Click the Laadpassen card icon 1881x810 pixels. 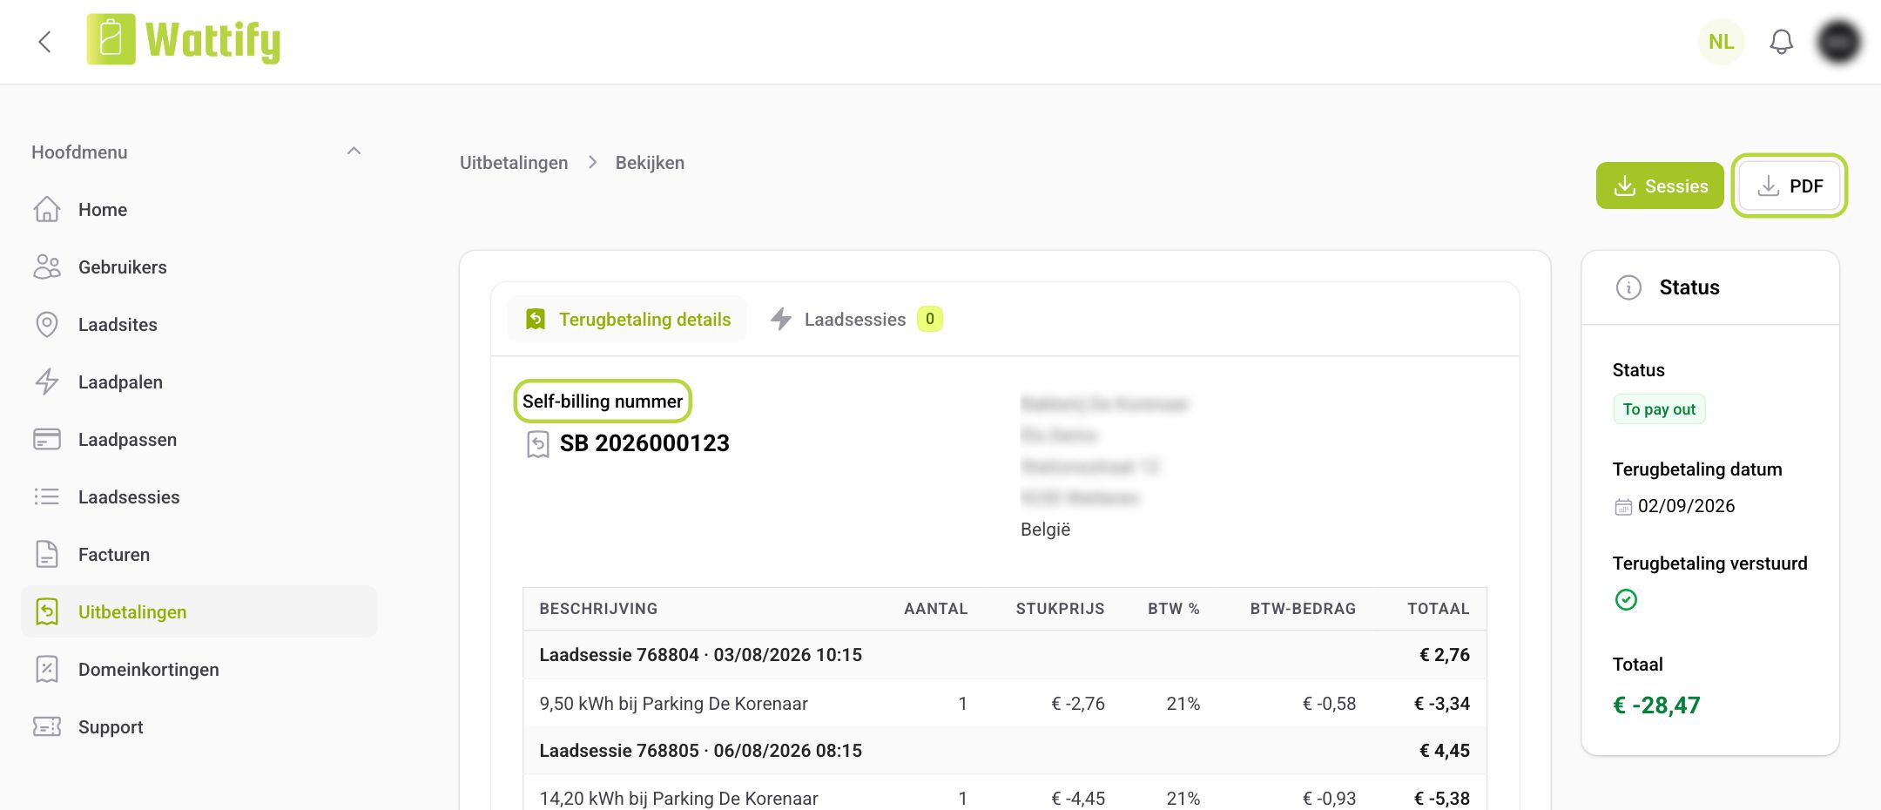(47, 440)
